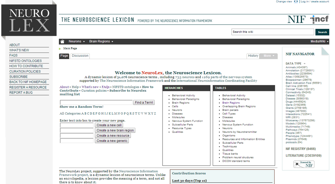Screen dimensions: 335x184
Task: Open DICOM standard terms table link
Action: 236,161
